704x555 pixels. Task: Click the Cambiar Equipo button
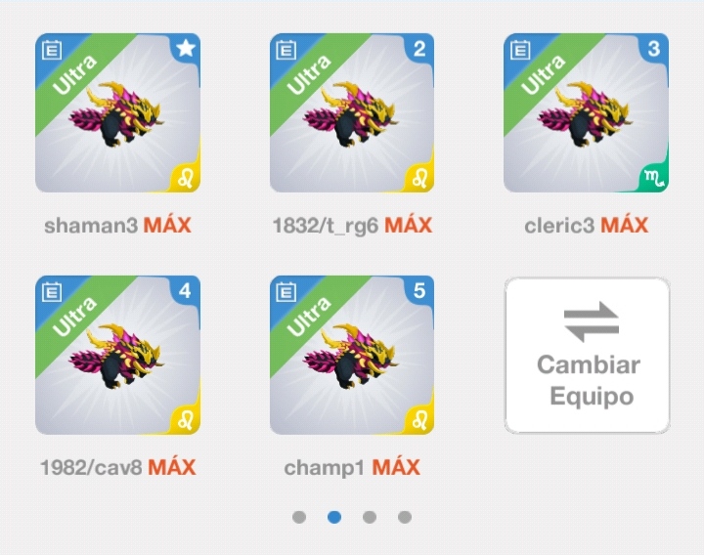coord(588,356)
